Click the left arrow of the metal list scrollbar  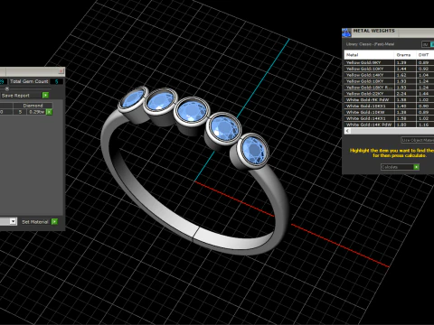(347, 131)
